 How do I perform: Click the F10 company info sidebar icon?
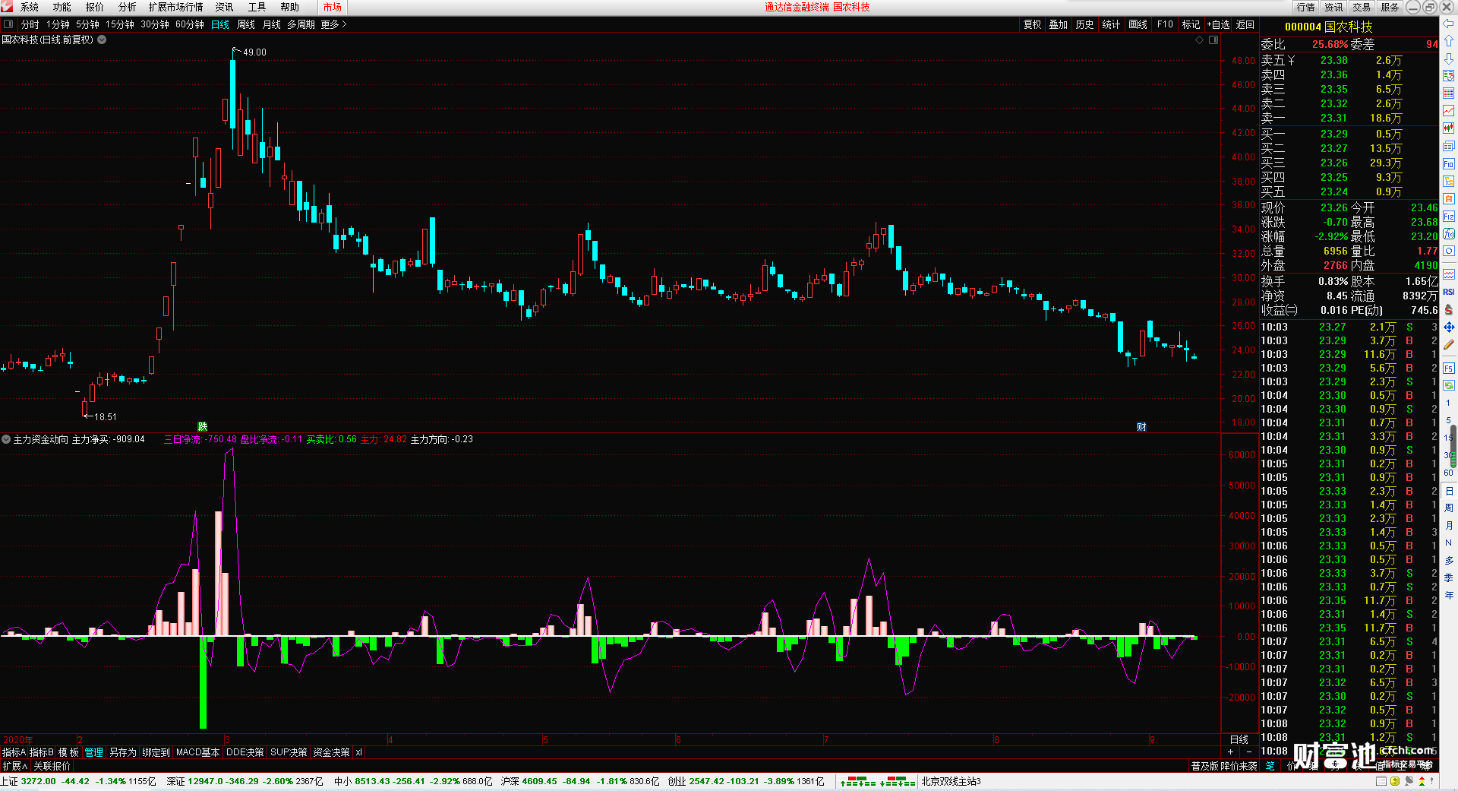pyautogui.click(x=1449, y=164)
